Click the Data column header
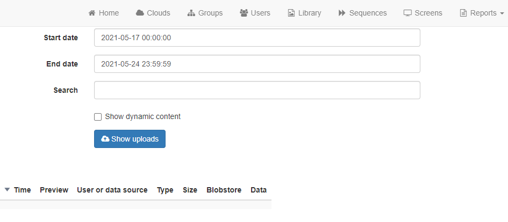 (x=259, y=190)
